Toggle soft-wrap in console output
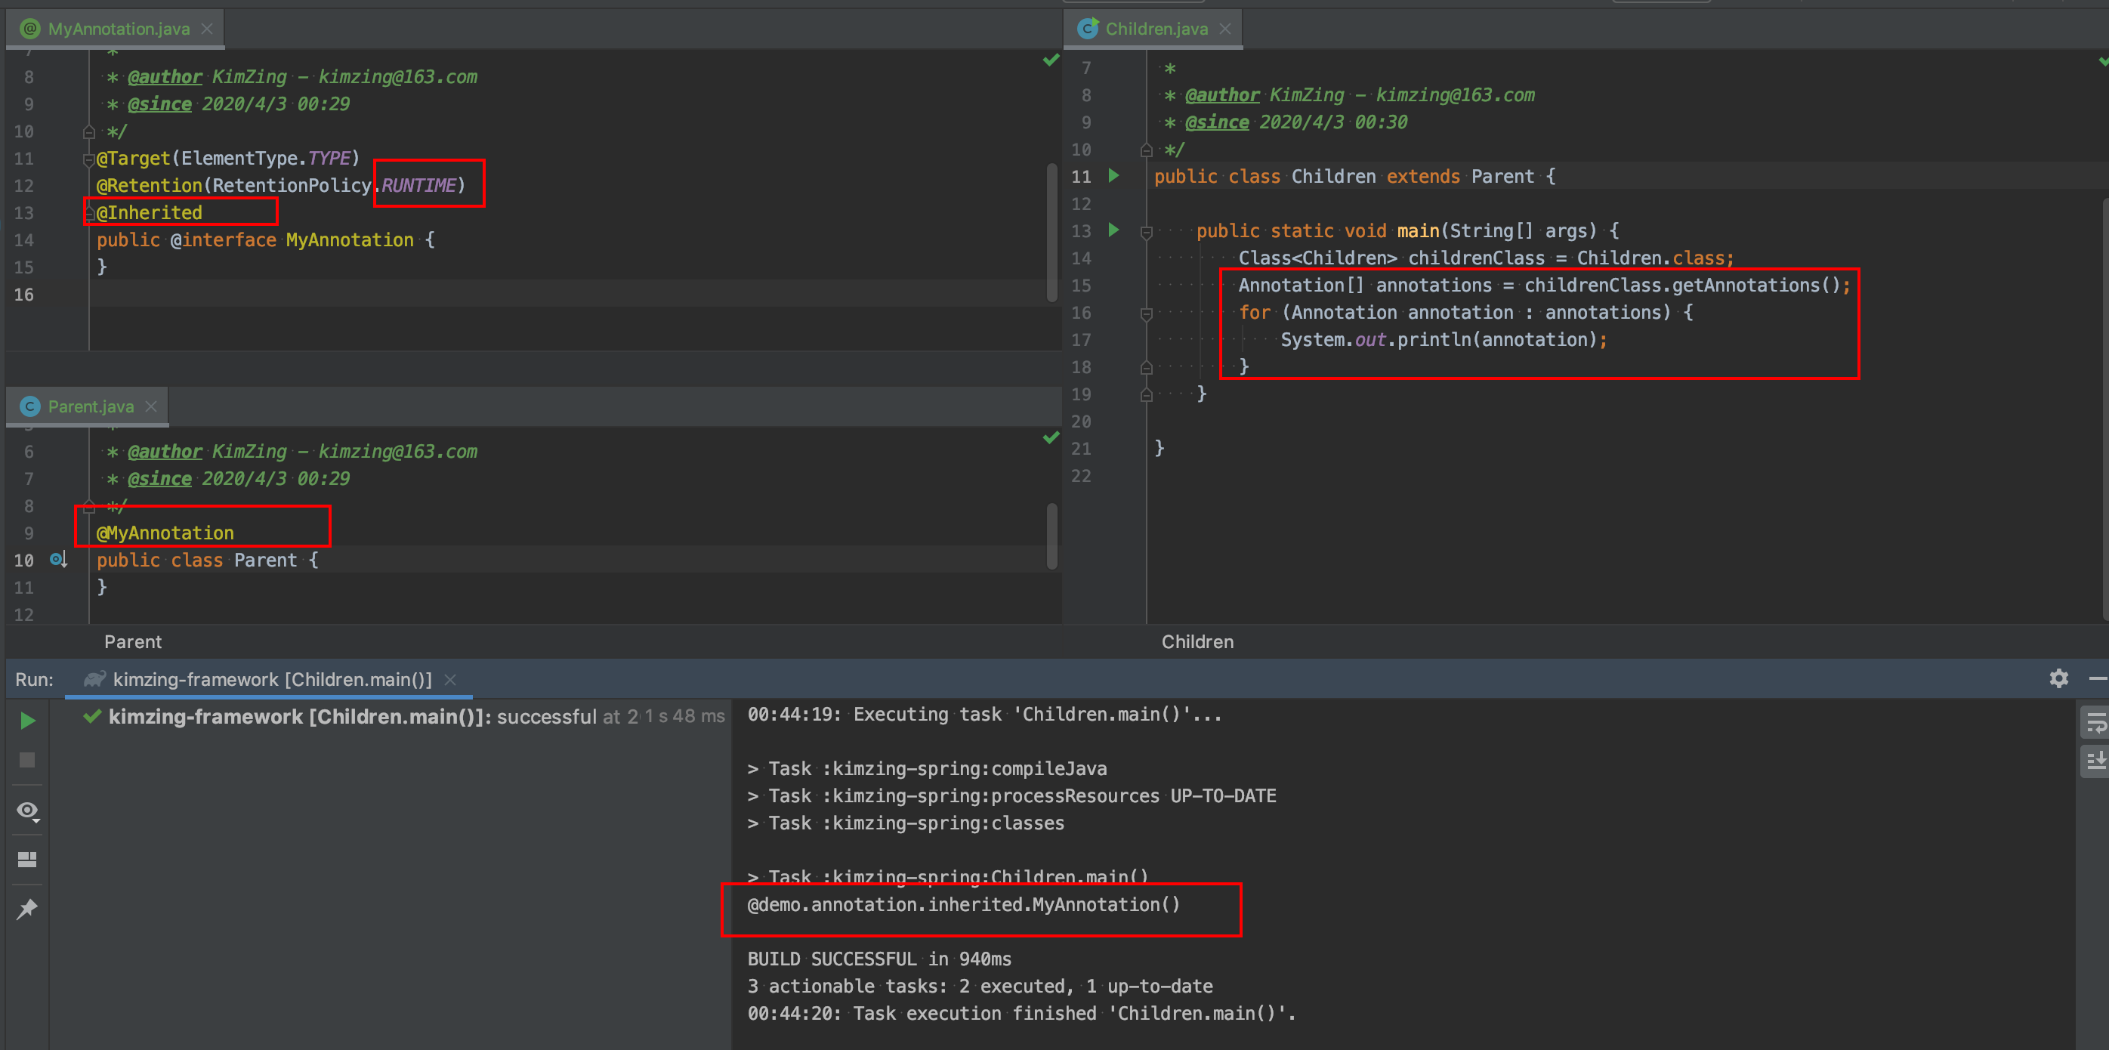This screenshot has width=2109, height=1050. click(x=2095, y=723)
